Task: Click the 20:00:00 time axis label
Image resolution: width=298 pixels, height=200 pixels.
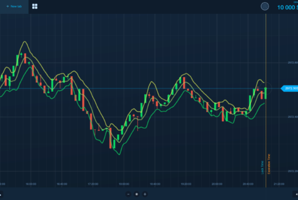Action: [x=217, y=184]
